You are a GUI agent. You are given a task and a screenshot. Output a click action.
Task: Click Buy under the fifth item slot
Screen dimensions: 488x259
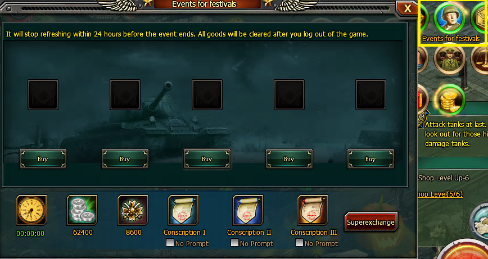[370, 159]
